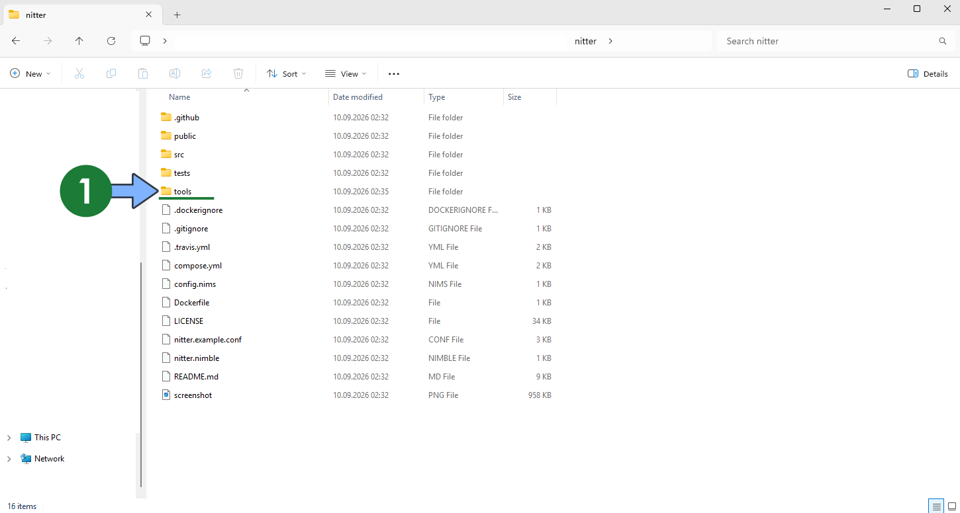Sort by Date modified column header

point(358,97)
